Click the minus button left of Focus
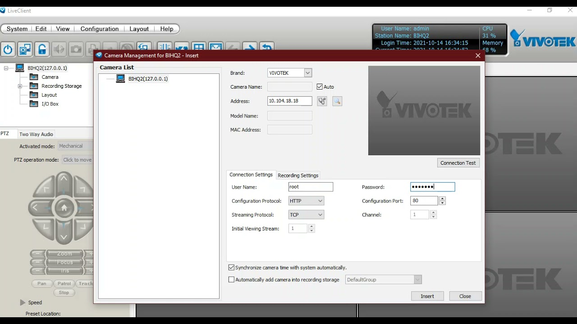This screenshot has width=577, height=324. [38, 262]
